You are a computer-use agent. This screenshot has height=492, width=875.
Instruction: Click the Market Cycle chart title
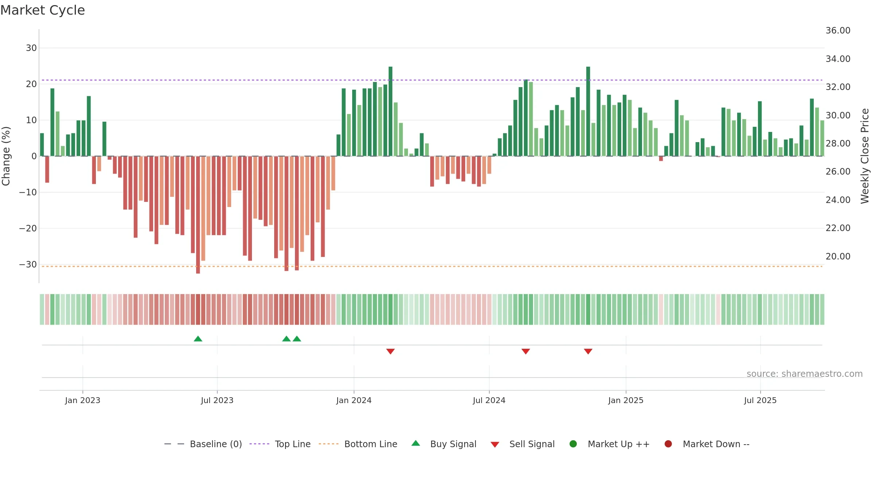[43, 10]
